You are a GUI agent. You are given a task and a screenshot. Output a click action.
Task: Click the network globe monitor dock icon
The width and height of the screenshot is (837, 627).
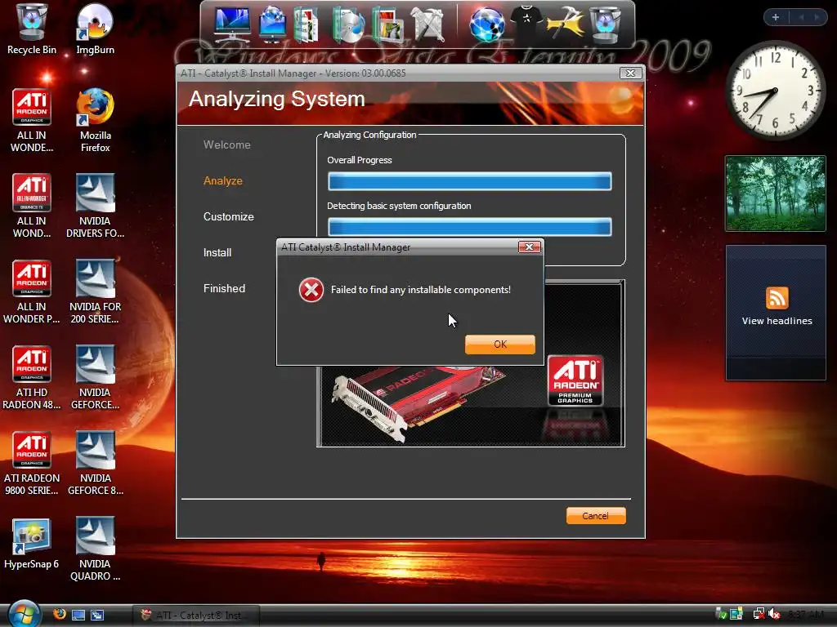(272, 24)
